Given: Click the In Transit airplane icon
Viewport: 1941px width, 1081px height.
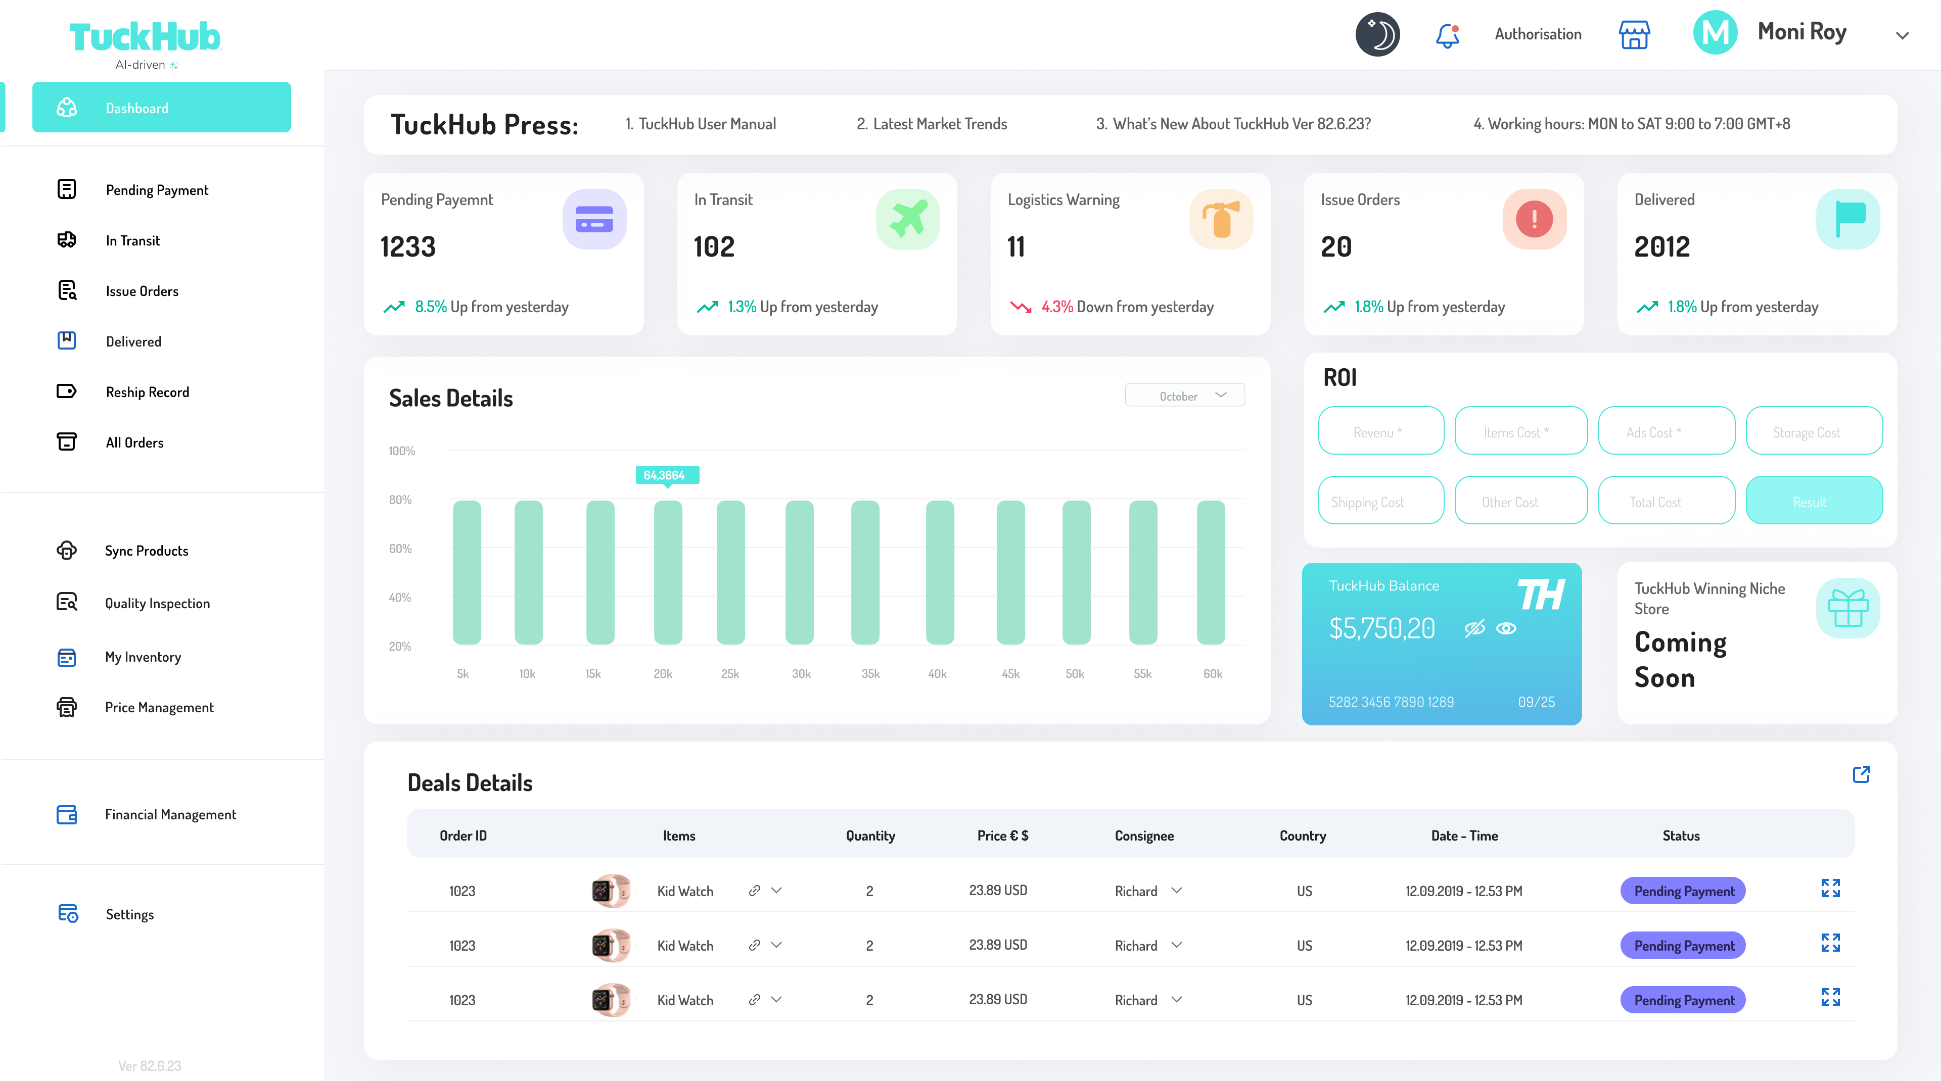Looking at the screenshot, I should coord(908,219).
